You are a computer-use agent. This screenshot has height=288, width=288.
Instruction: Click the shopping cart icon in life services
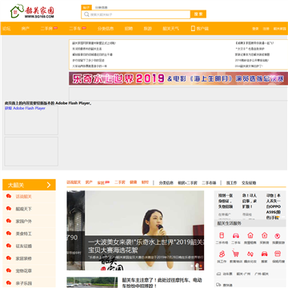(x=235, y=254)
